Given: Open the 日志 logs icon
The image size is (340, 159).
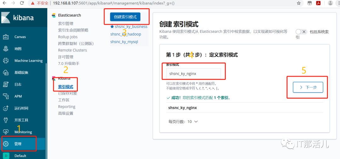Looking at the screenshot, I should [6, 84].
